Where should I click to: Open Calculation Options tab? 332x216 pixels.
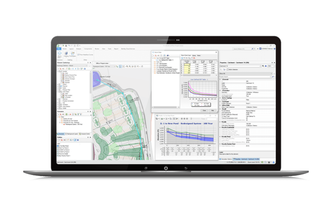226,159
